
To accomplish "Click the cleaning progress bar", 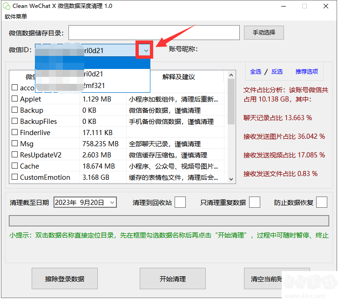I will coord(169,221).
